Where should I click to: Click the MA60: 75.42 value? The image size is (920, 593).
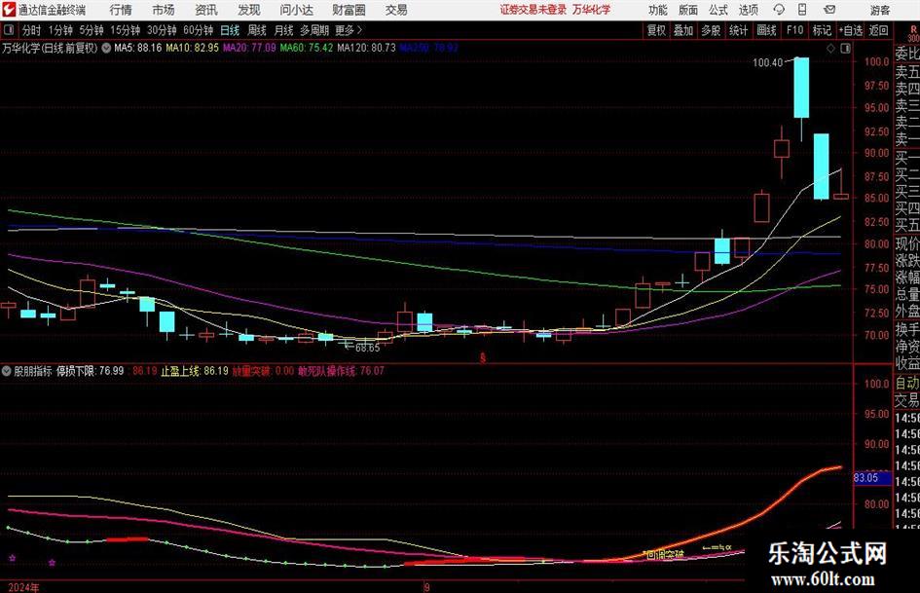307,48
